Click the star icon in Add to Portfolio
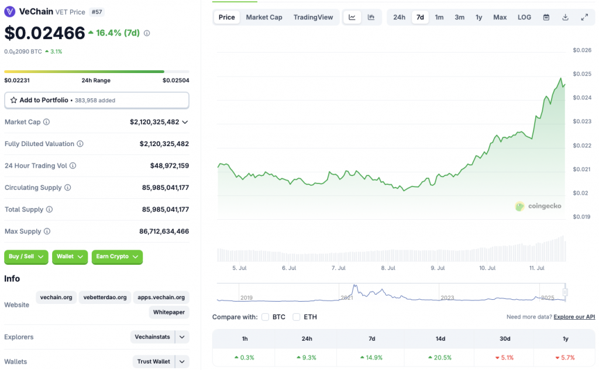 (14, 100)
